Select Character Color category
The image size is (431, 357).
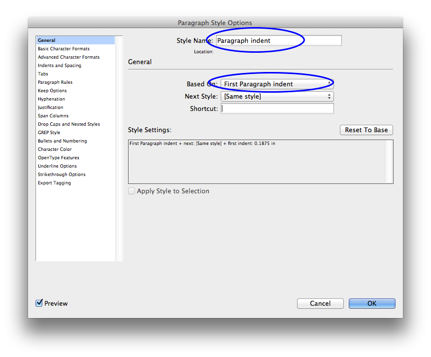55,149
